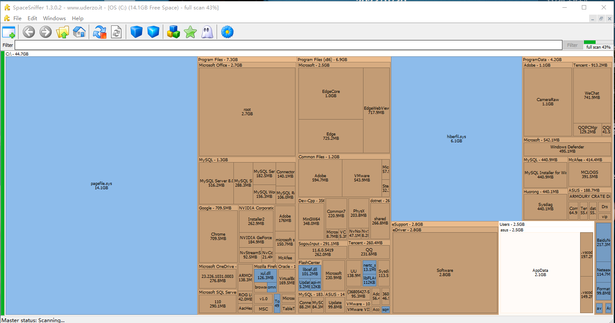This screenshot has width=615, height=323.
Task: Select the MCLOGS 391.5MB tile
Action: tap(590, 175)
